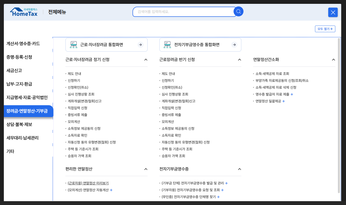Click the search input field
346x205 pixels.
click(x=185, y=11)
